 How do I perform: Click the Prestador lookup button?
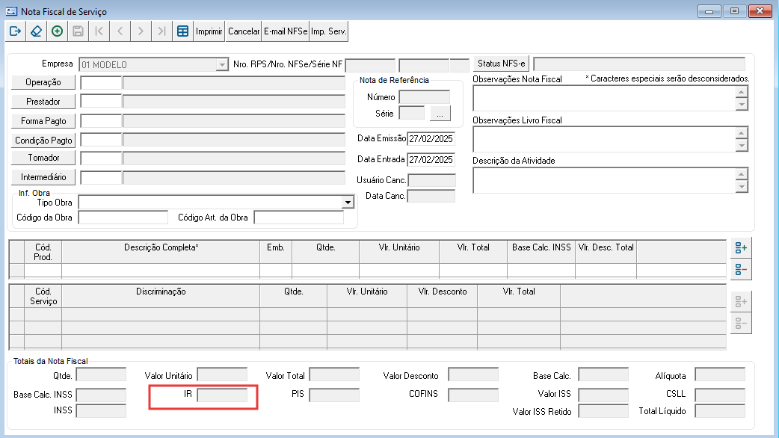coord(43,102)
